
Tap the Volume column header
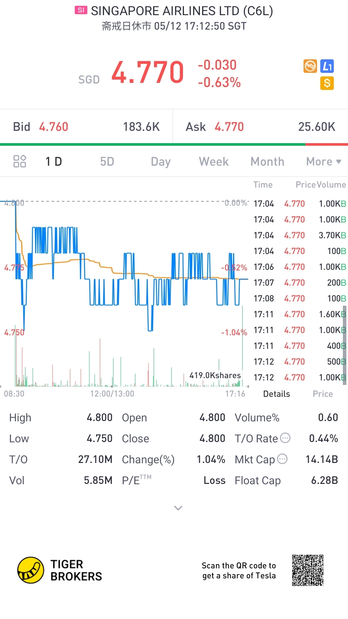pos(331,185)
